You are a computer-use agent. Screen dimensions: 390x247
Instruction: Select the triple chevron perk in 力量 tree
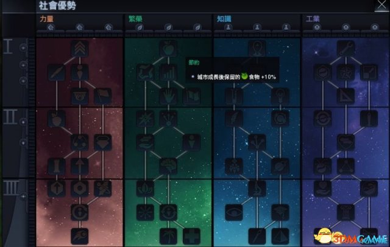point(80,49)
